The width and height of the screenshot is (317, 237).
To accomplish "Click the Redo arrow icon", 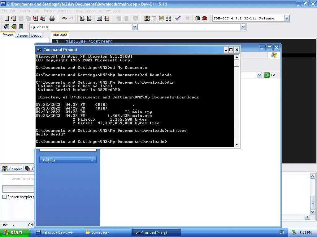I will (x=71, y=18).
